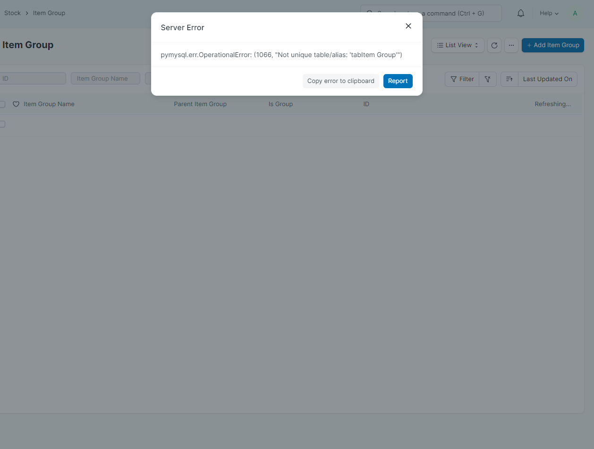Click the search magnifier in the command bar
594x449 pixels.
click(369, 13)
